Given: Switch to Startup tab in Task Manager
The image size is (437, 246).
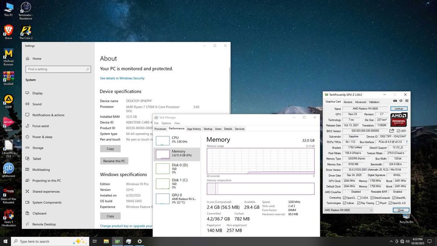Looking at the screenshot, I should [x=208, y=129].
